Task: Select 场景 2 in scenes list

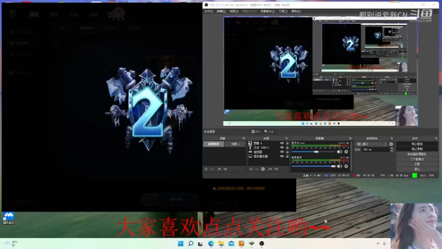Action: tap(235, 144)
